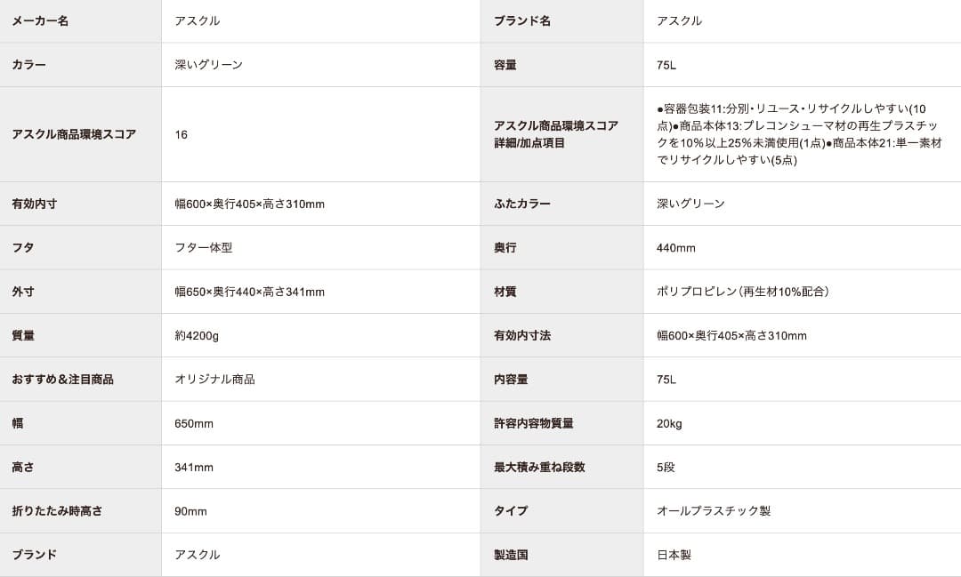961x577 pixels.
Task: Click 幅650×奥行440×高さ341mm value
Action: [249, 292]
